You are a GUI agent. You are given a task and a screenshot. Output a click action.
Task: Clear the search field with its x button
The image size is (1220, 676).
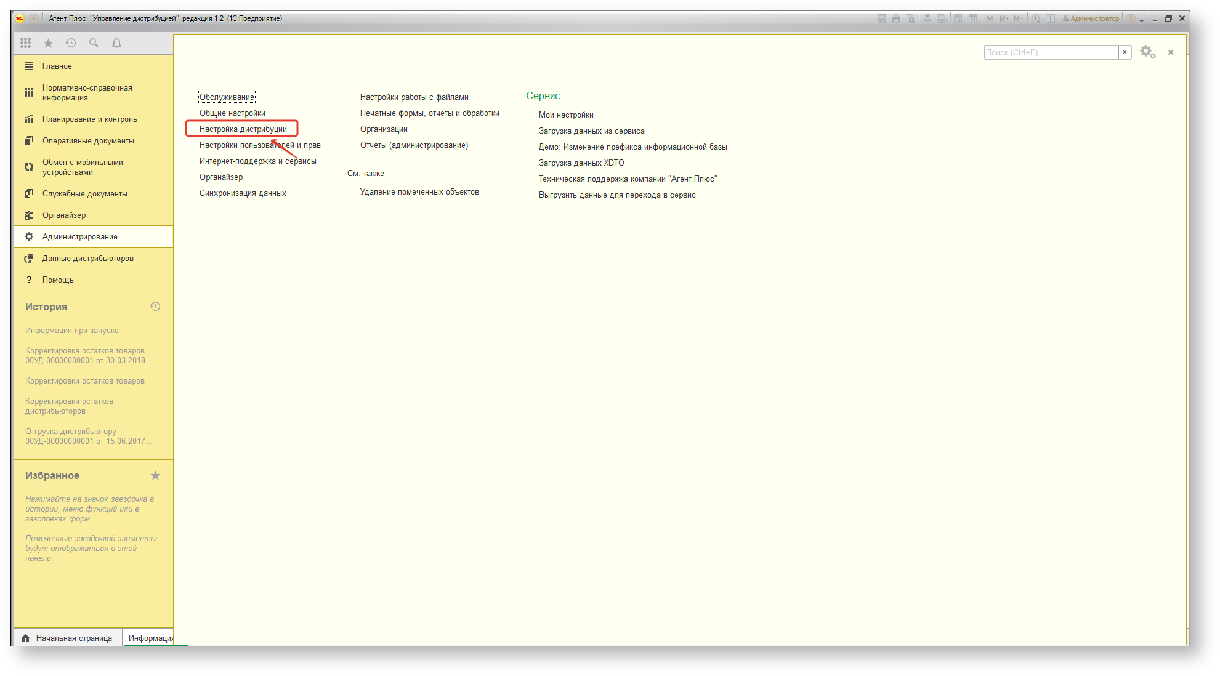click(x=1125, y=52)
